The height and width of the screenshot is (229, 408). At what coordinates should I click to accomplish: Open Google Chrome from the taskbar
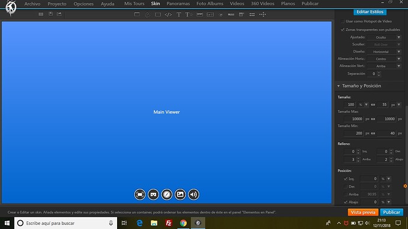pyautogui.click(x=183, y=223)
